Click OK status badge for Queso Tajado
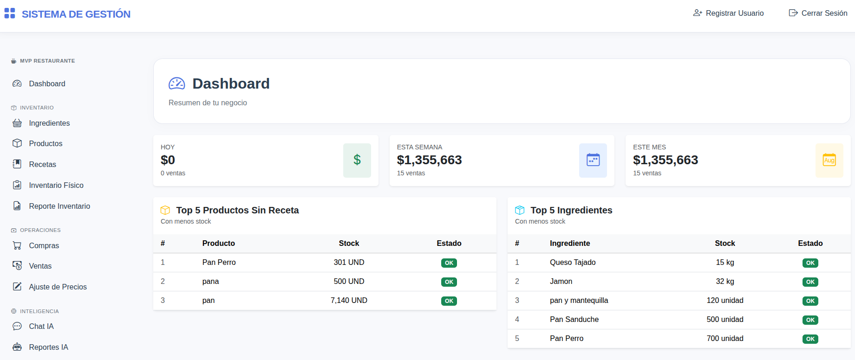 click(x=810, y=263)
